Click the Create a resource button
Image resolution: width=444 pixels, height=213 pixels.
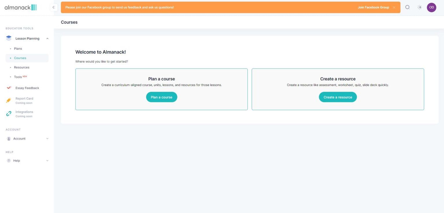tap(337, 97)
